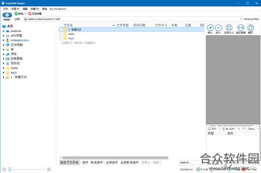This screenshot has width=261, height=173.
Task: Click the move-down arrow in lower right panel
Action: pos(243,129)
